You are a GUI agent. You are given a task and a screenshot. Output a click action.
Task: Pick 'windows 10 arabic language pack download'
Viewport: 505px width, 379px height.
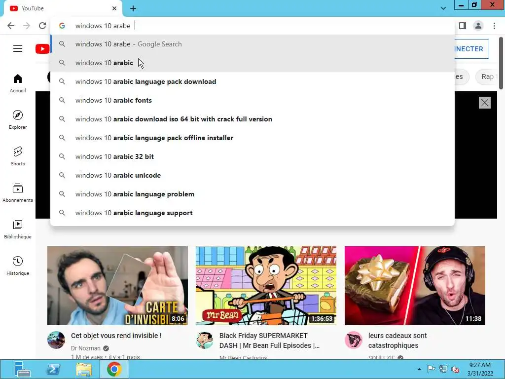(x=252, y=81)
